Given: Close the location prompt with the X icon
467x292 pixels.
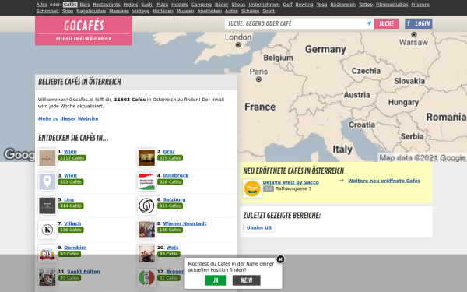Looking at the screenshot, I should [x=280, y=259].
